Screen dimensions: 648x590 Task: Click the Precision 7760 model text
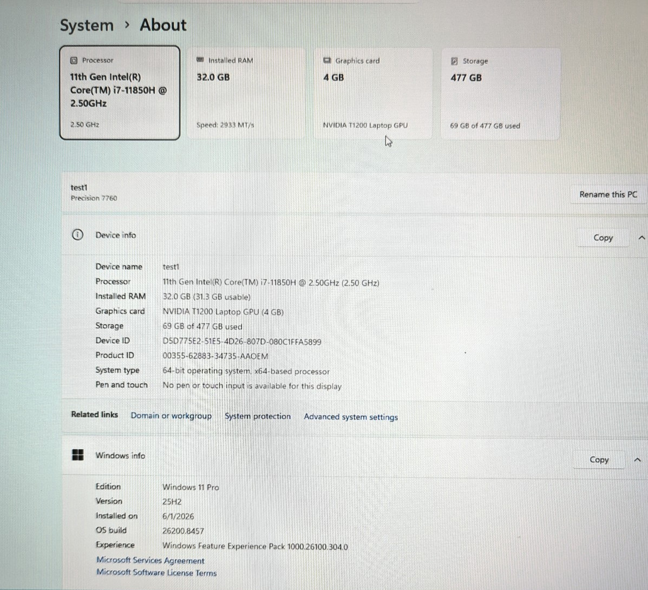94,198
